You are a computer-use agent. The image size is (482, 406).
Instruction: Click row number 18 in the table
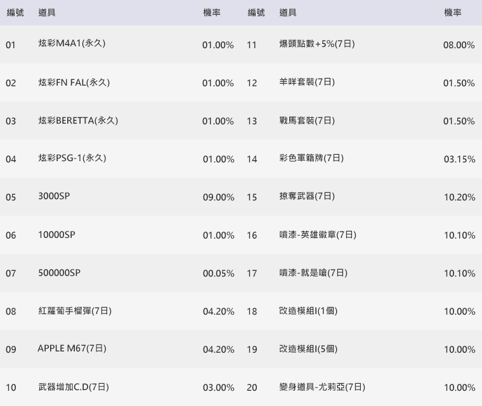pyautogui.click(x=252, y=311)
